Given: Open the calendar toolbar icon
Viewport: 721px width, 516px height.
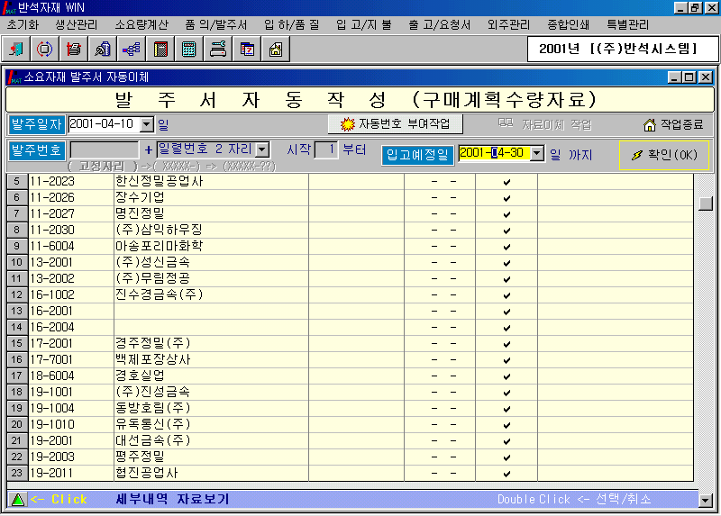Looking at the screenshot, I should pos(246,50).
